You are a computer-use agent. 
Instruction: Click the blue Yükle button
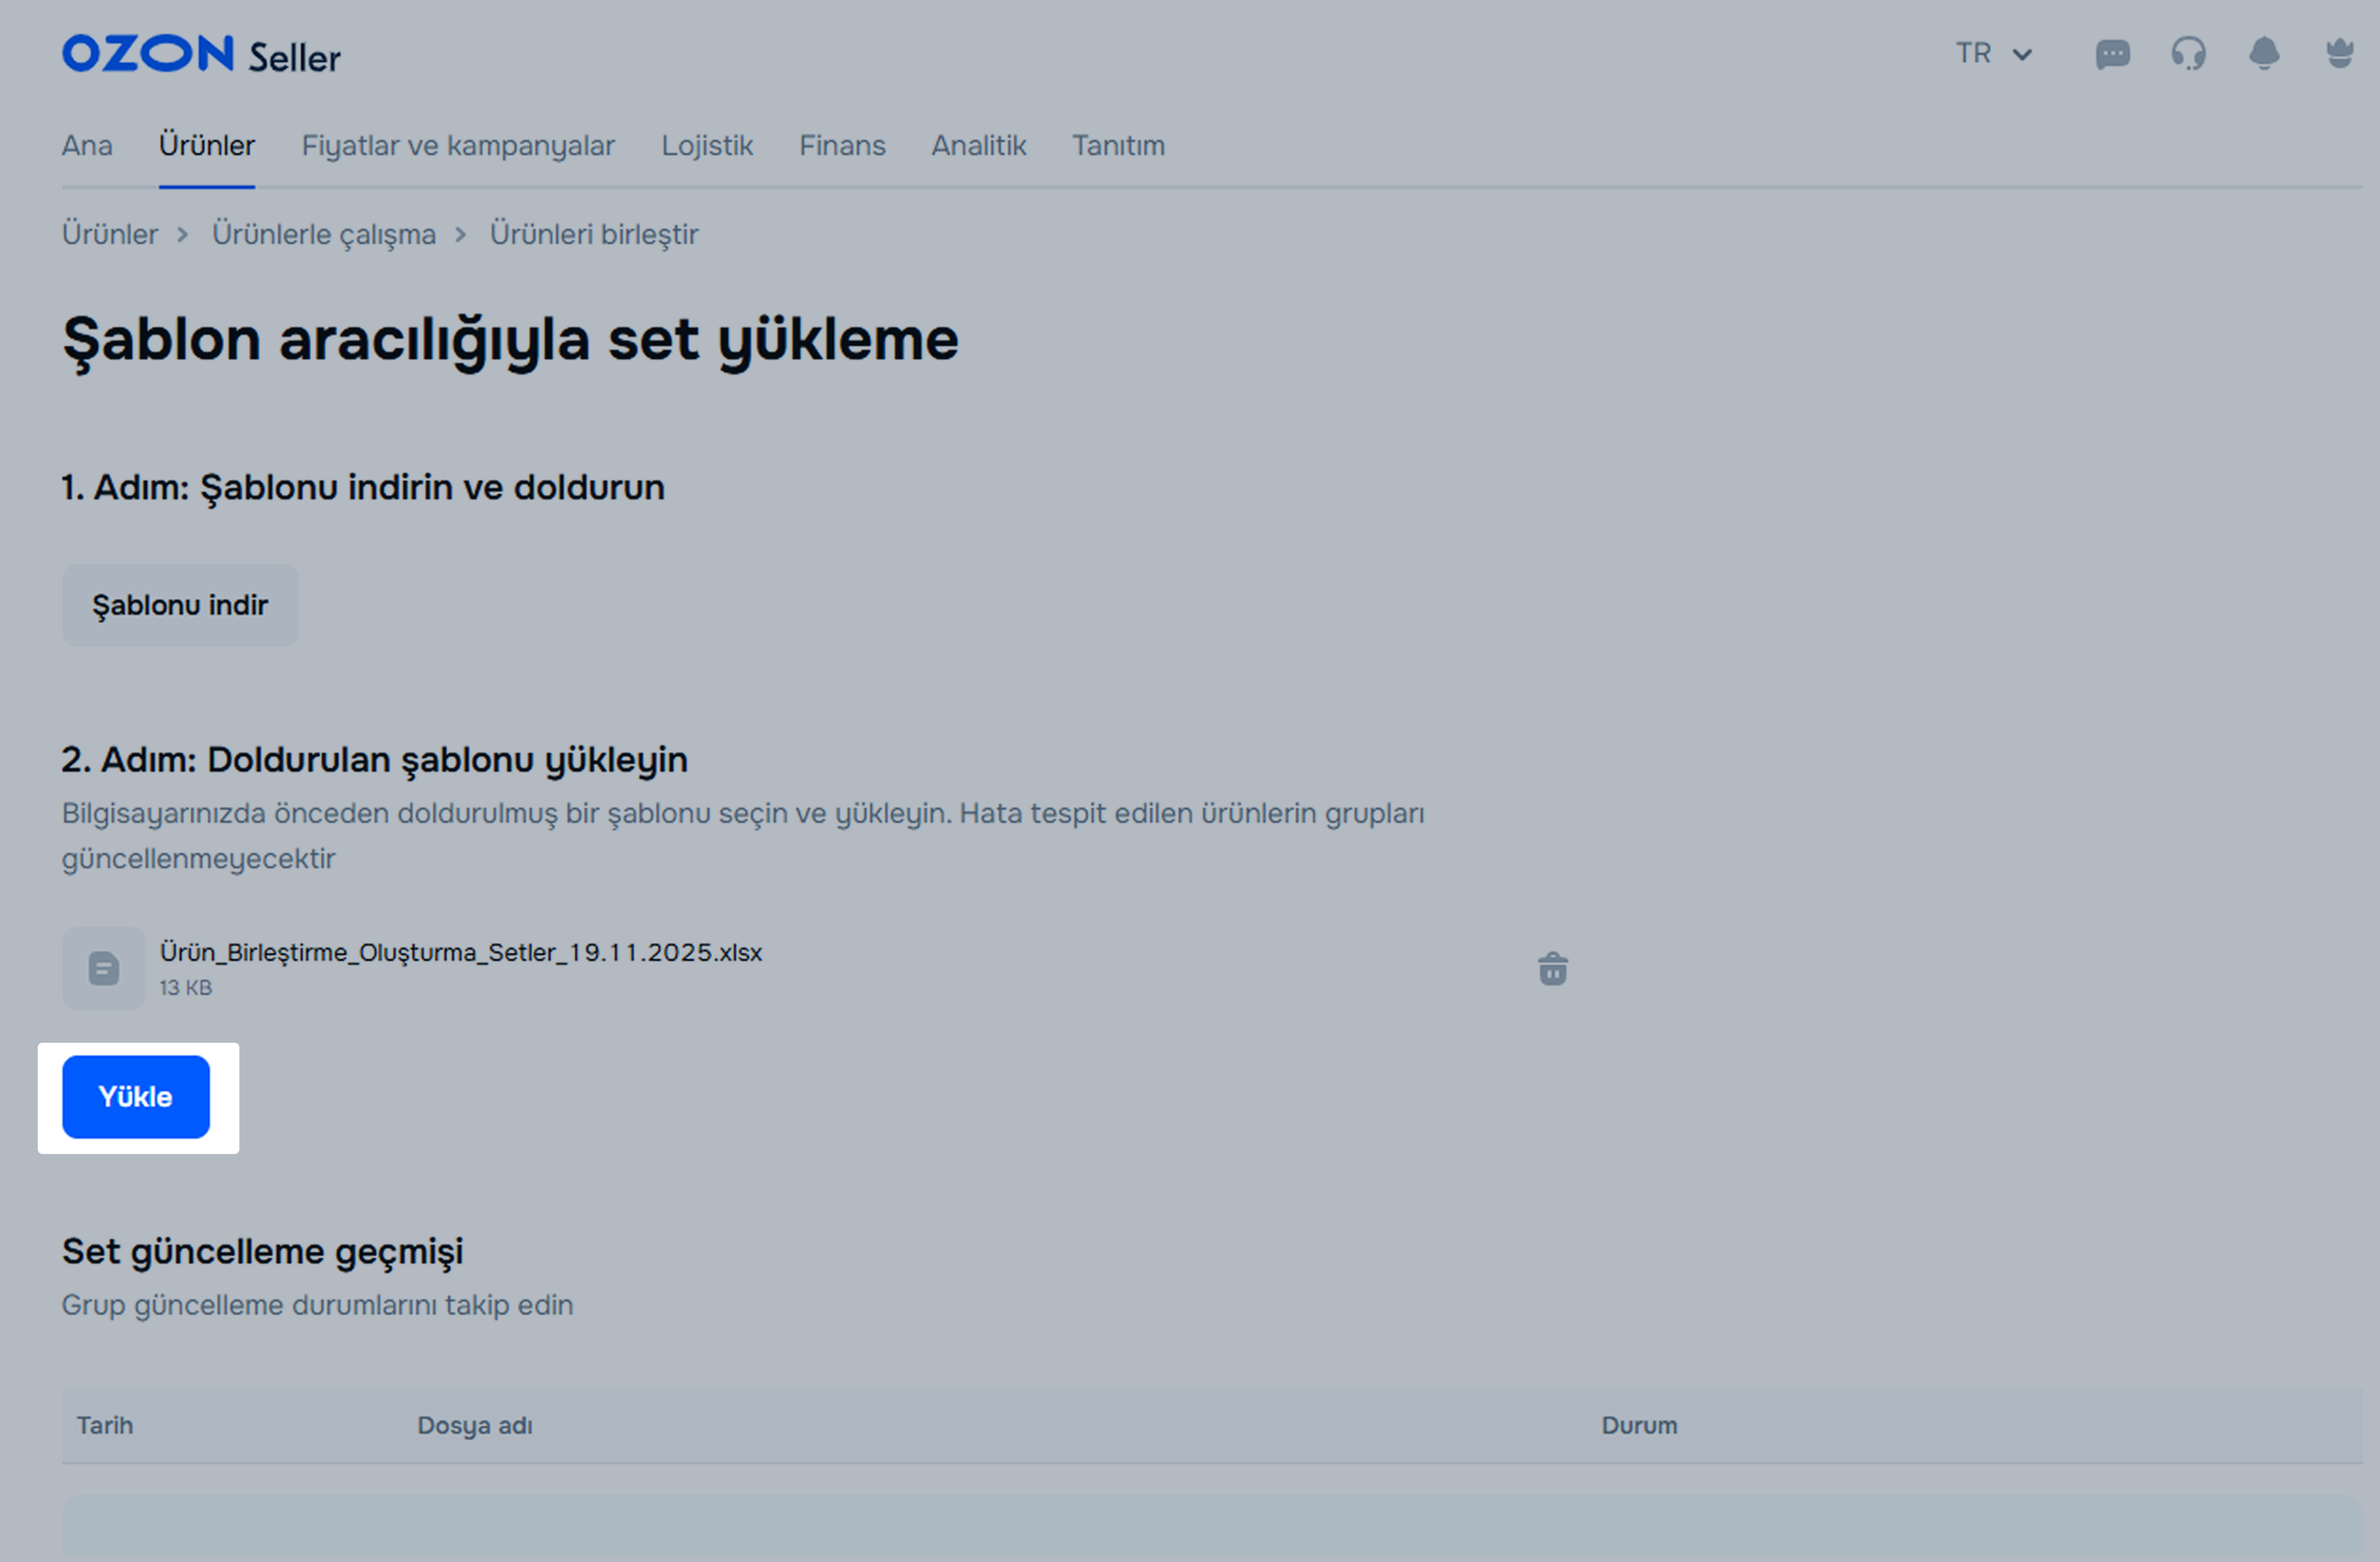coord(136,1097)
